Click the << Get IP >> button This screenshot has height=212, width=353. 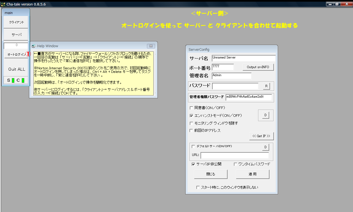(x=261, y=136)
